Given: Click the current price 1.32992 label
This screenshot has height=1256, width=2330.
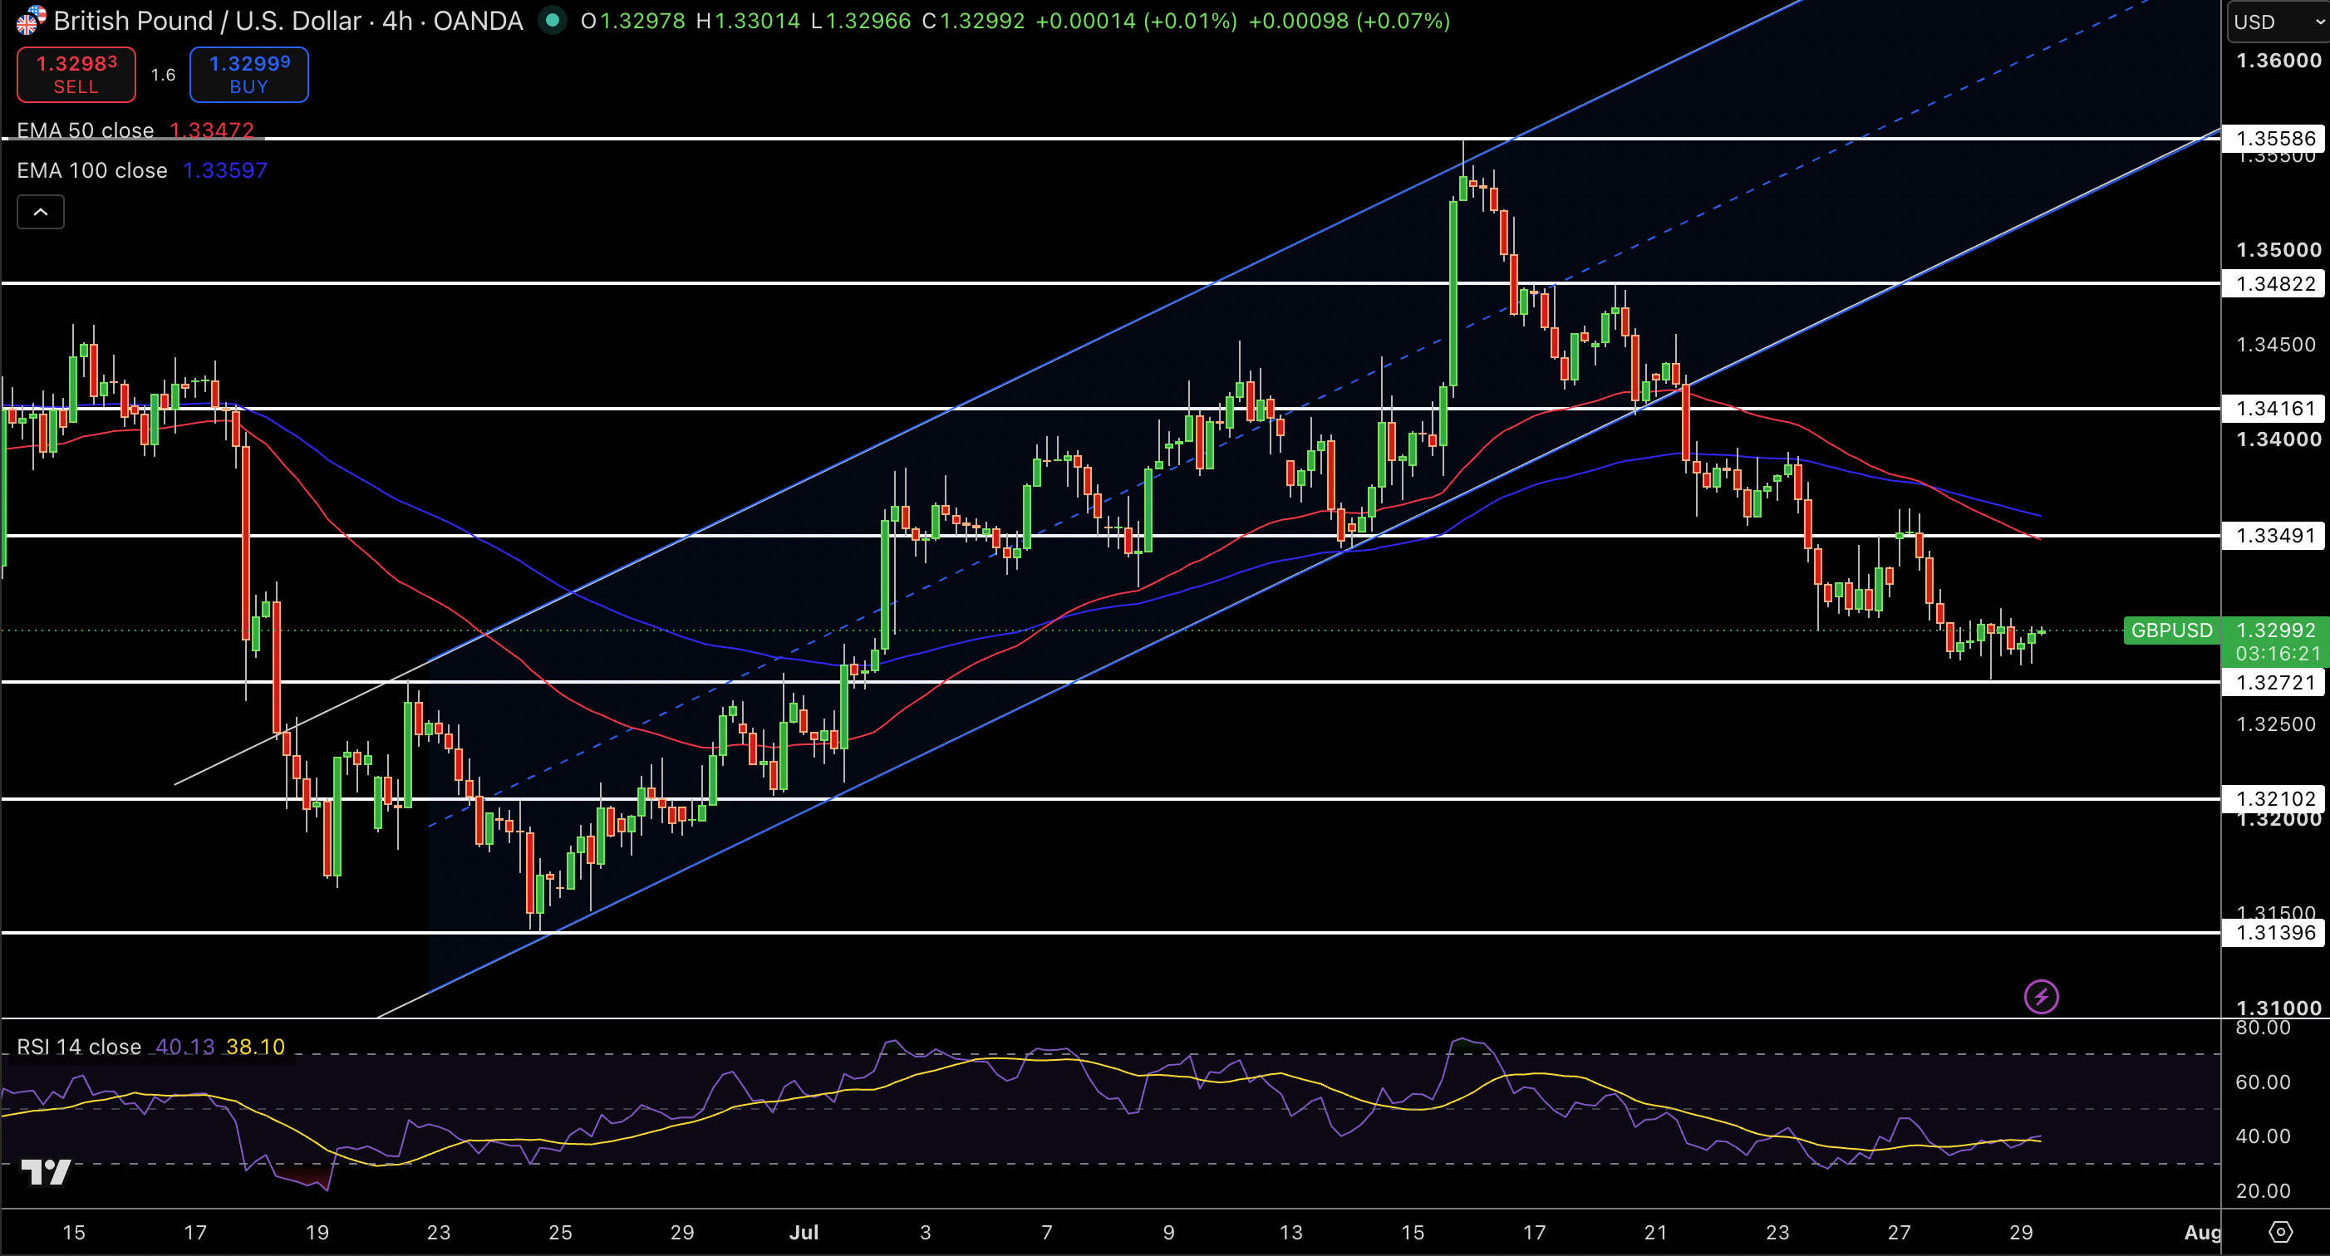Looking at the screenshot, I should [2275, 630].
